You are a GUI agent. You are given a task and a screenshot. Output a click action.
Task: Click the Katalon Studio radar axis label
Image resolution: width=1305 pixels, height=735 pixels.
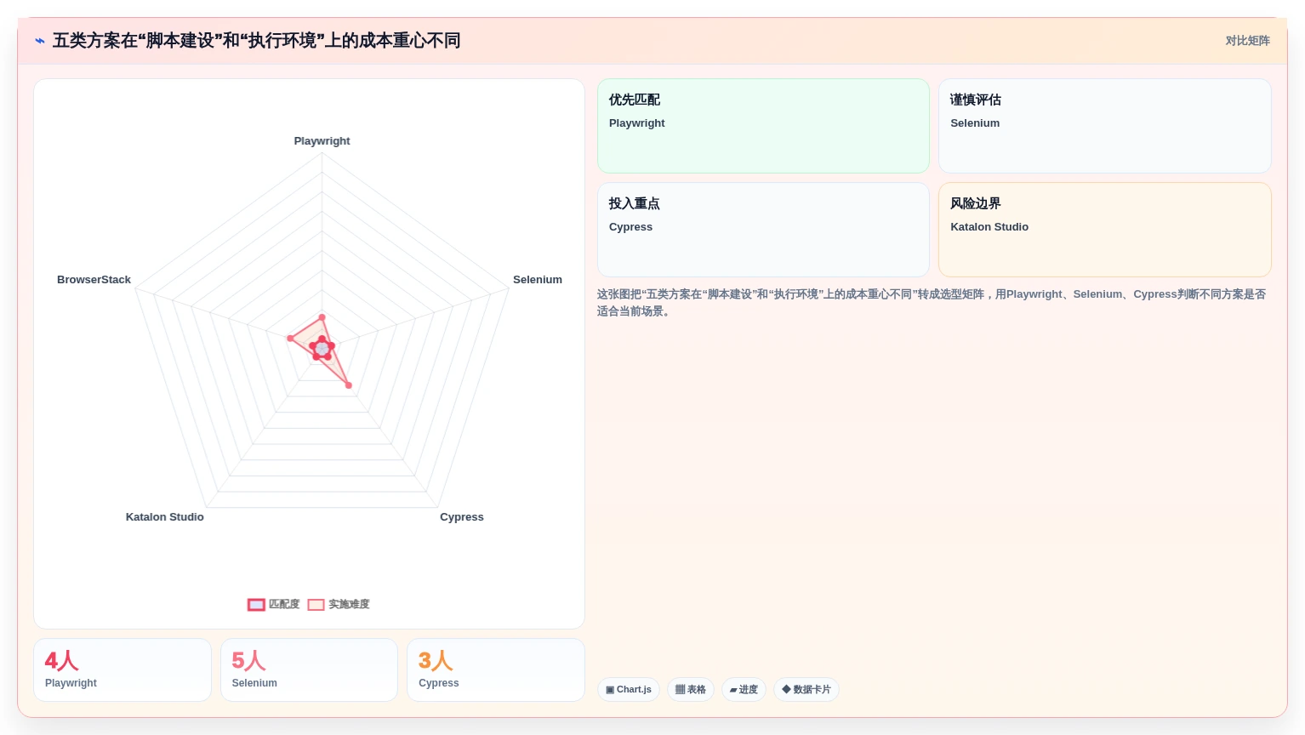165,517
